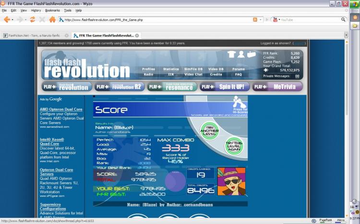Click the RSS feed icon in address bar
The height and width of the screenshot is (224, 360).
255,20
